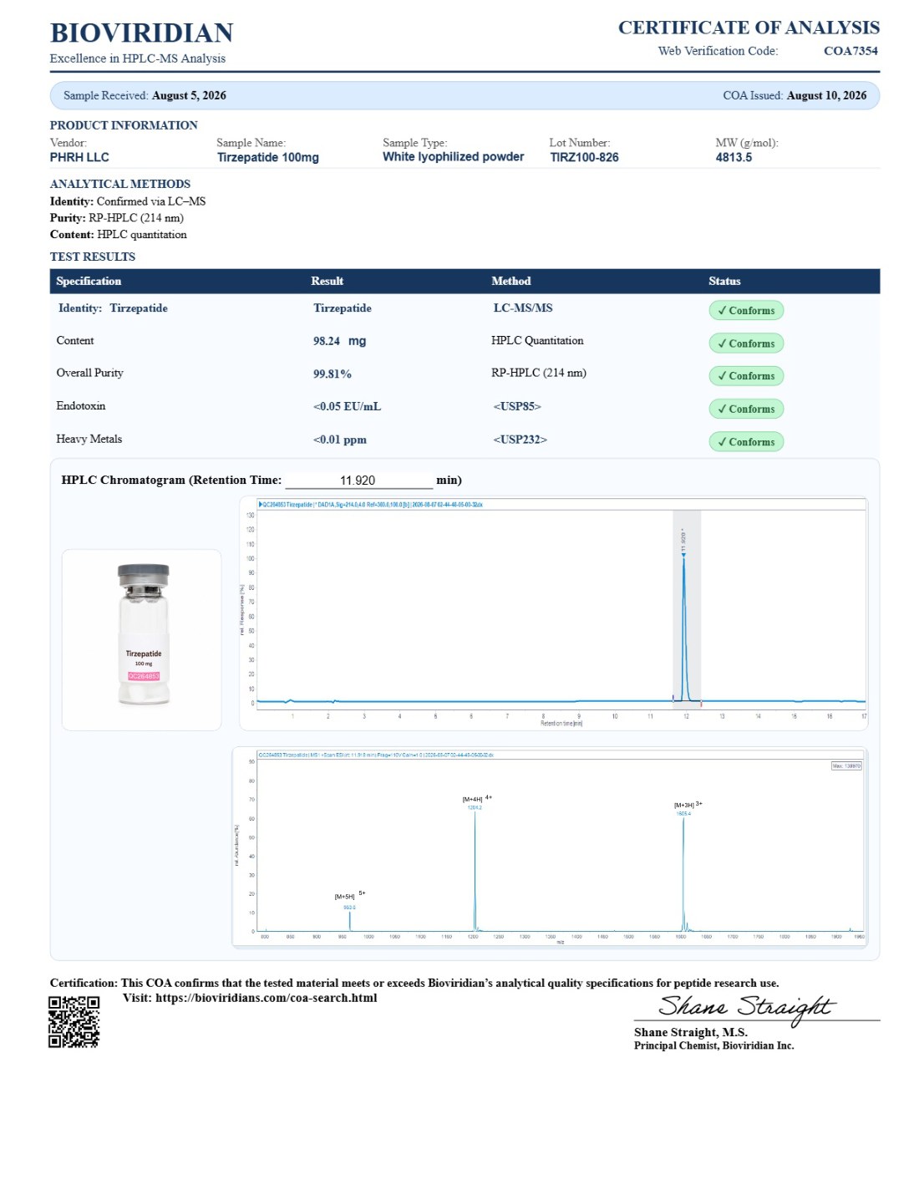Click Conforms badge in Heavy Metals row

point(746,442)
